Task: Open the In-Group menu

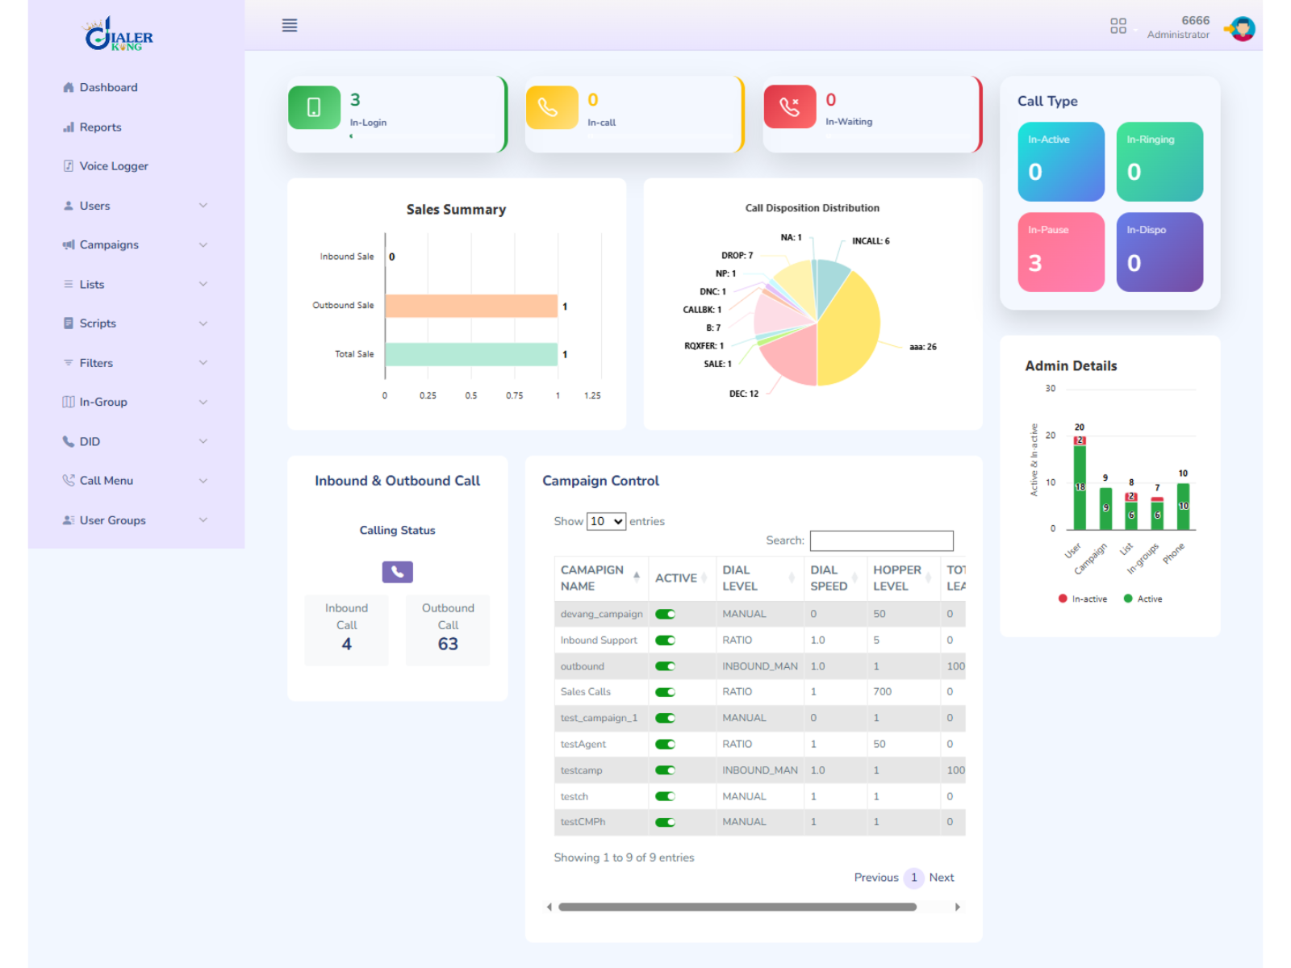Action: click(x=102, y=401)
